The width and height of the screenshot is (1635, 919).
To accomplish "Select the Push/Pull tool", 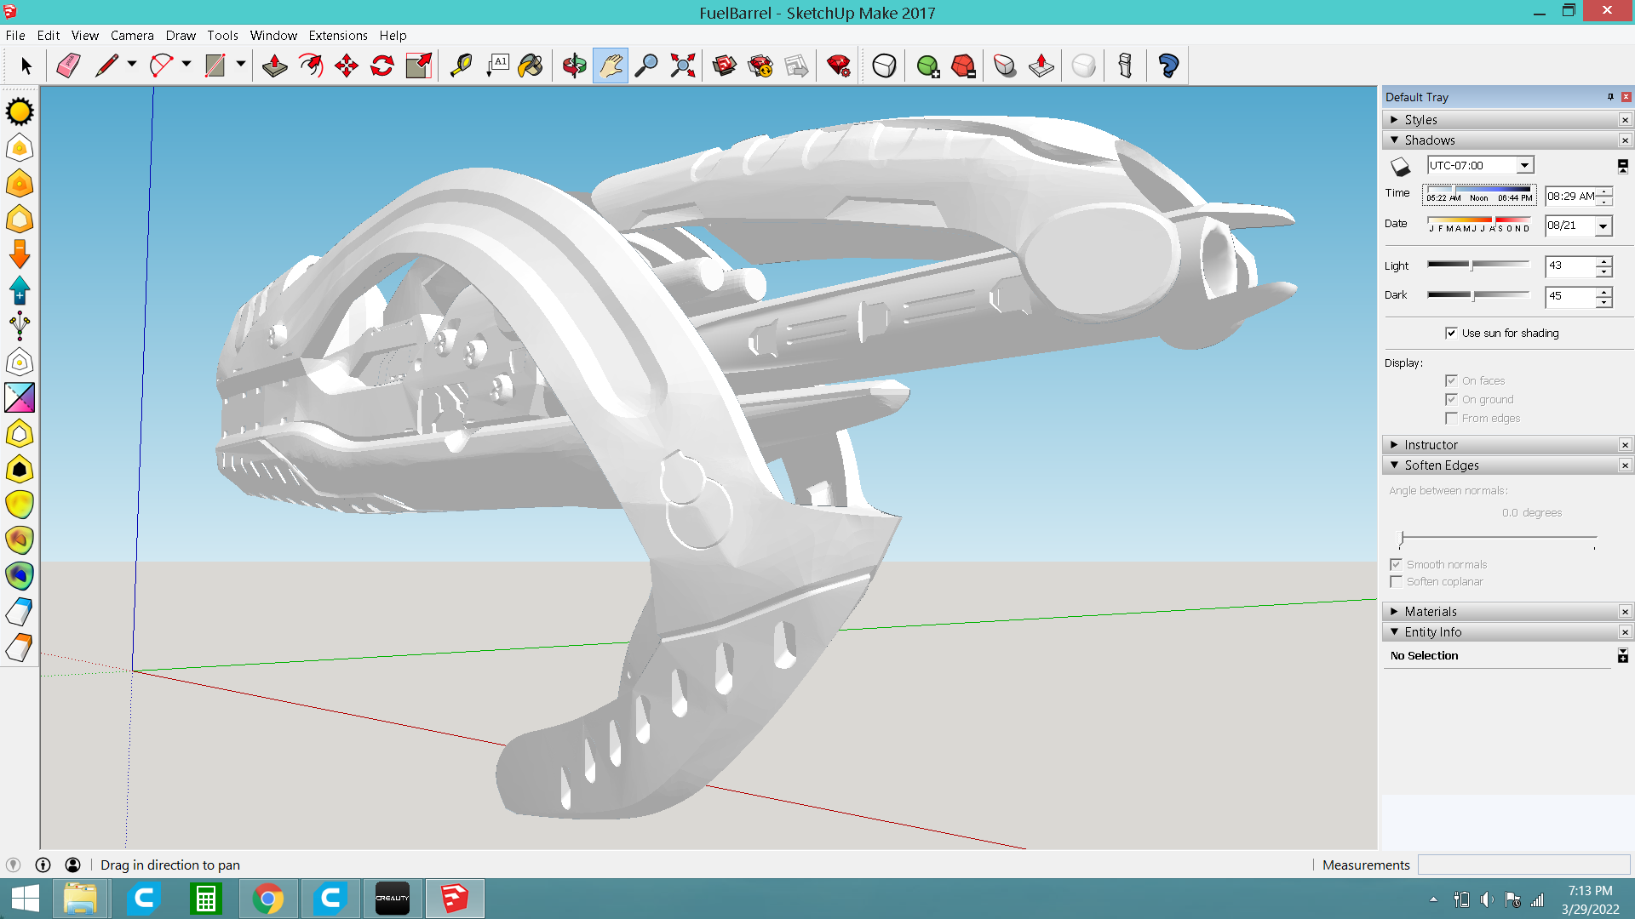I will [x=274, y=66].
